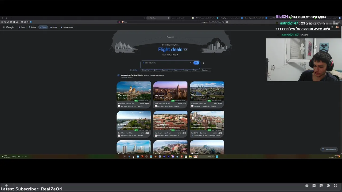Screen dimensions: 342x192
Task: Click the sticker icon in the bottom chat bar
Action: (x=321, y=186)
